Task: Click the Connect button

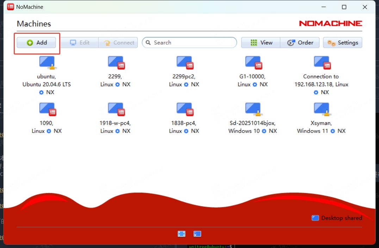Action: click(x=118, y=43)
